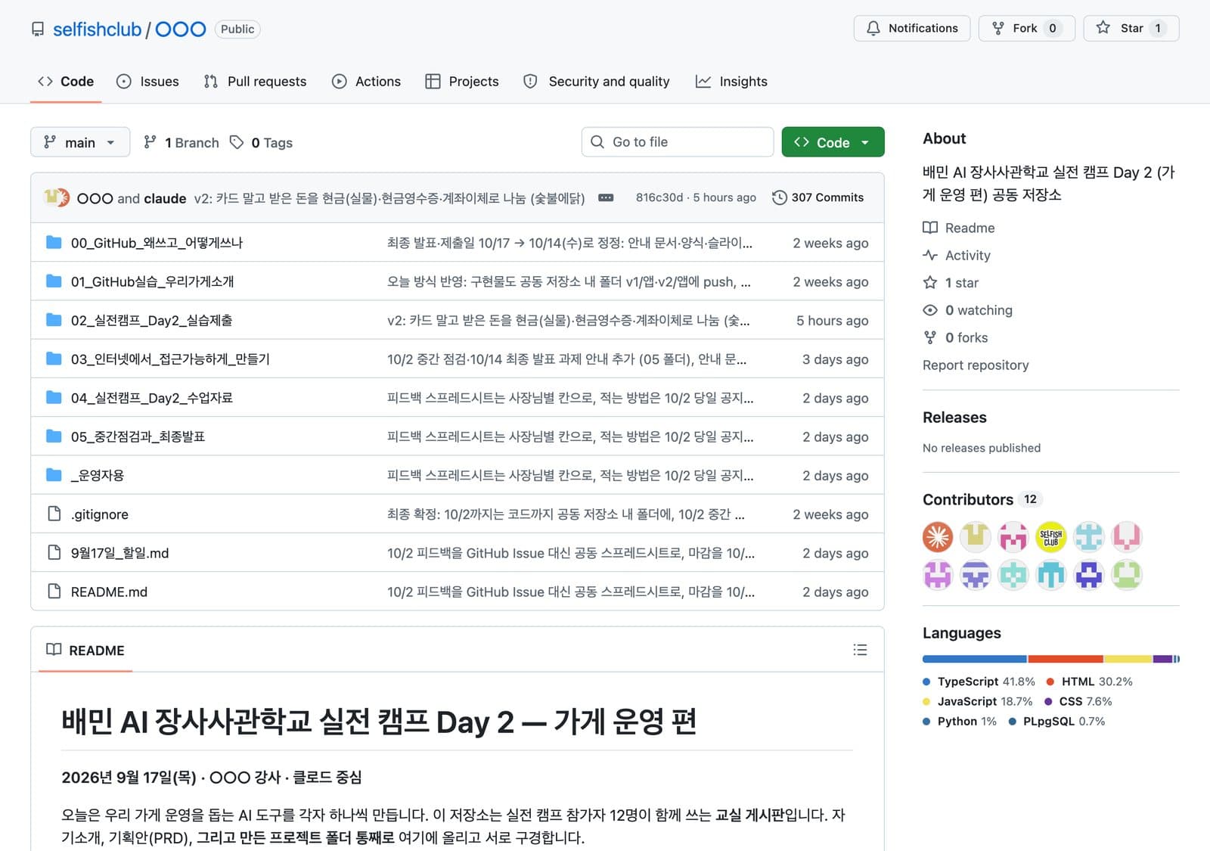Click the claude co-author link
This screenshot has height=851, width=1210.
tap(165, 198)
